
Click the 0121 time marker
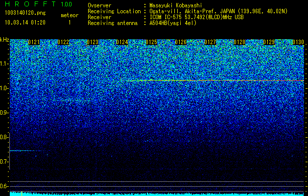click(34, 42)
